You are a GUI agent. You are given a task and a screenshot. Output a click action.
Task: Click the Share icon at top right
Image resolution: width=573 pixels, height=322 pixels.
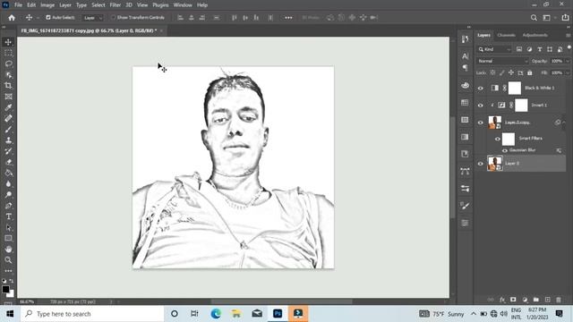[x=565, y=18]
